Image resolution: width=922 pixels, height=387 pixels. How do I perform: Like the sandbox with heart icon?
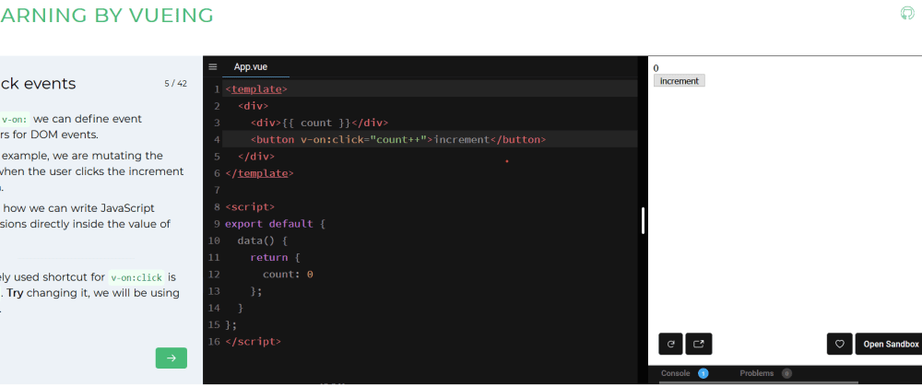[840, 344]
